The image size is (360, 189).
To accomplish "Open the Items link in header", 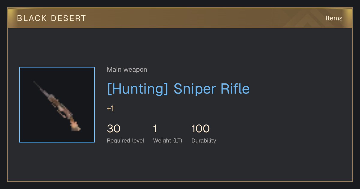I will (x=334, y=18).
